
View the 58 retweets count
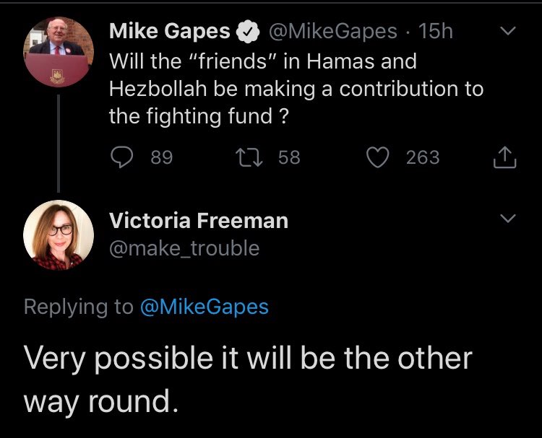point(289,157)
